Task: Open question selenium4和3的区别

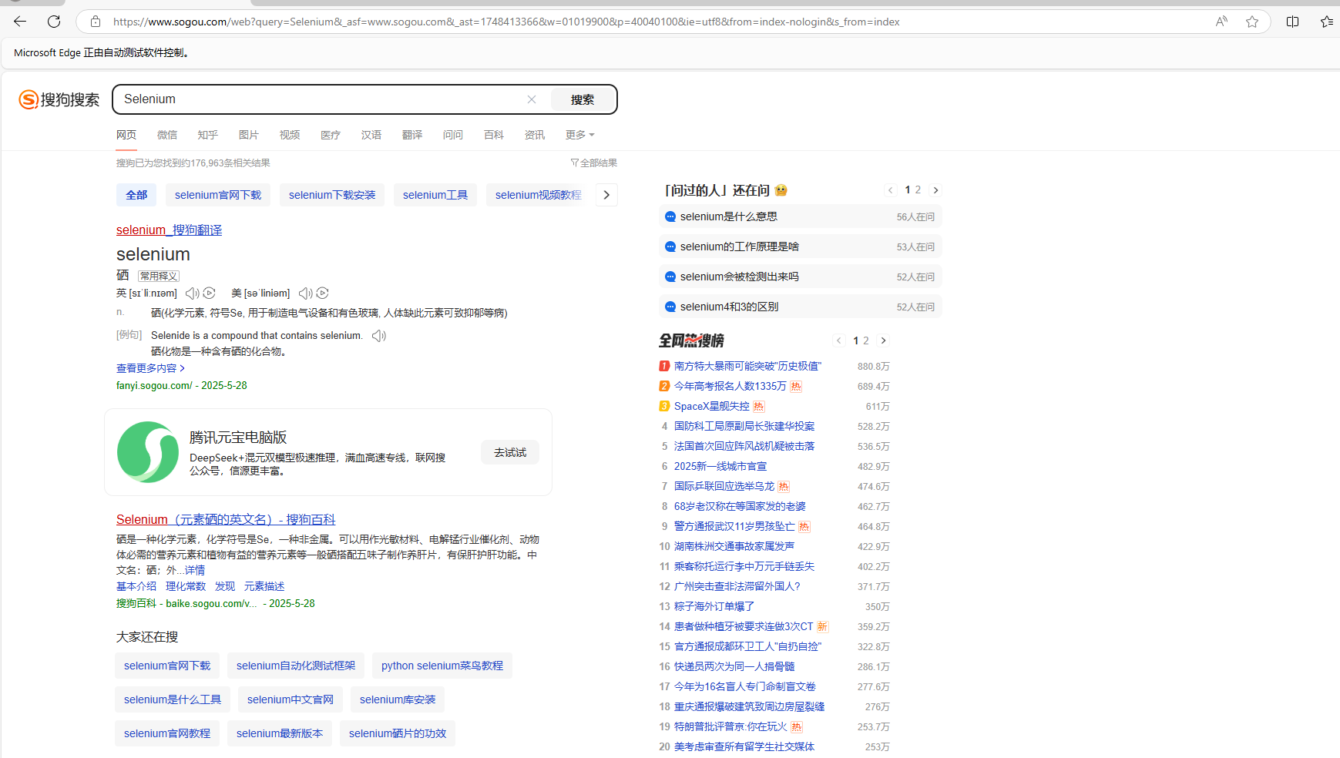Action: click(800, 307)
